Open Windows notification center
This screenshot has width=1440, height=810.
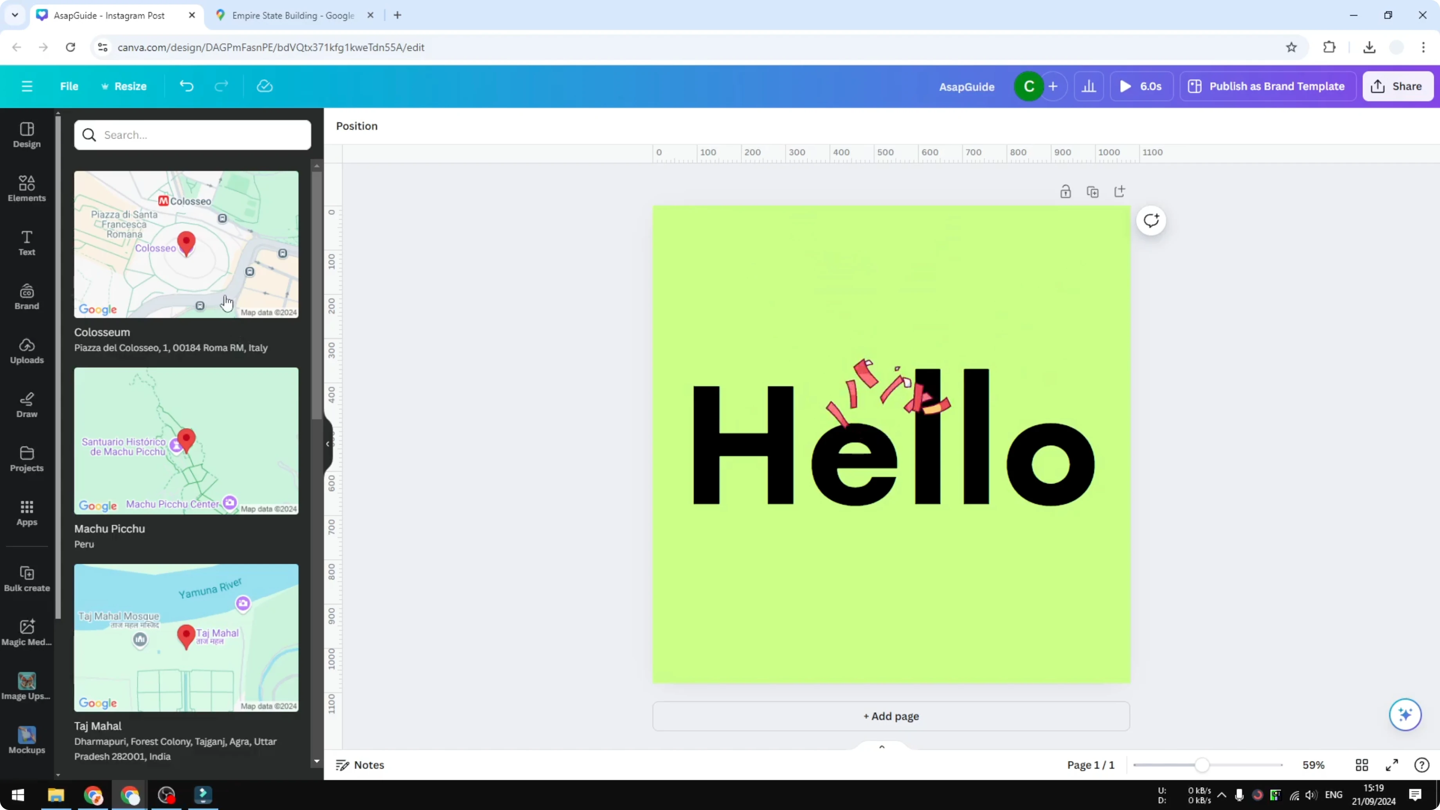coord(1415,794)
